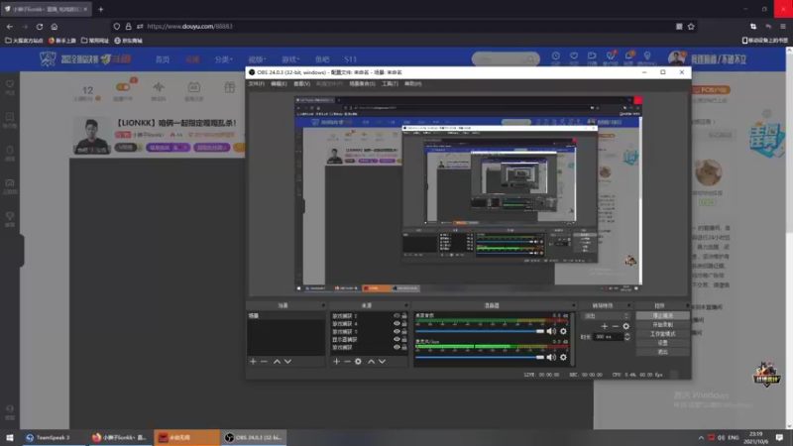793x446 pixels.
Task: Select OBS 24.0.3 taskbar button
Action: [x=254, y=437]
